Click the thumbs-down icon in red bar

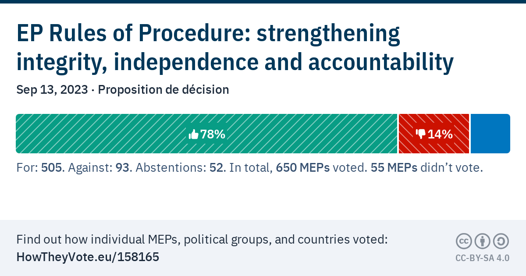click(x=420, y=134)
